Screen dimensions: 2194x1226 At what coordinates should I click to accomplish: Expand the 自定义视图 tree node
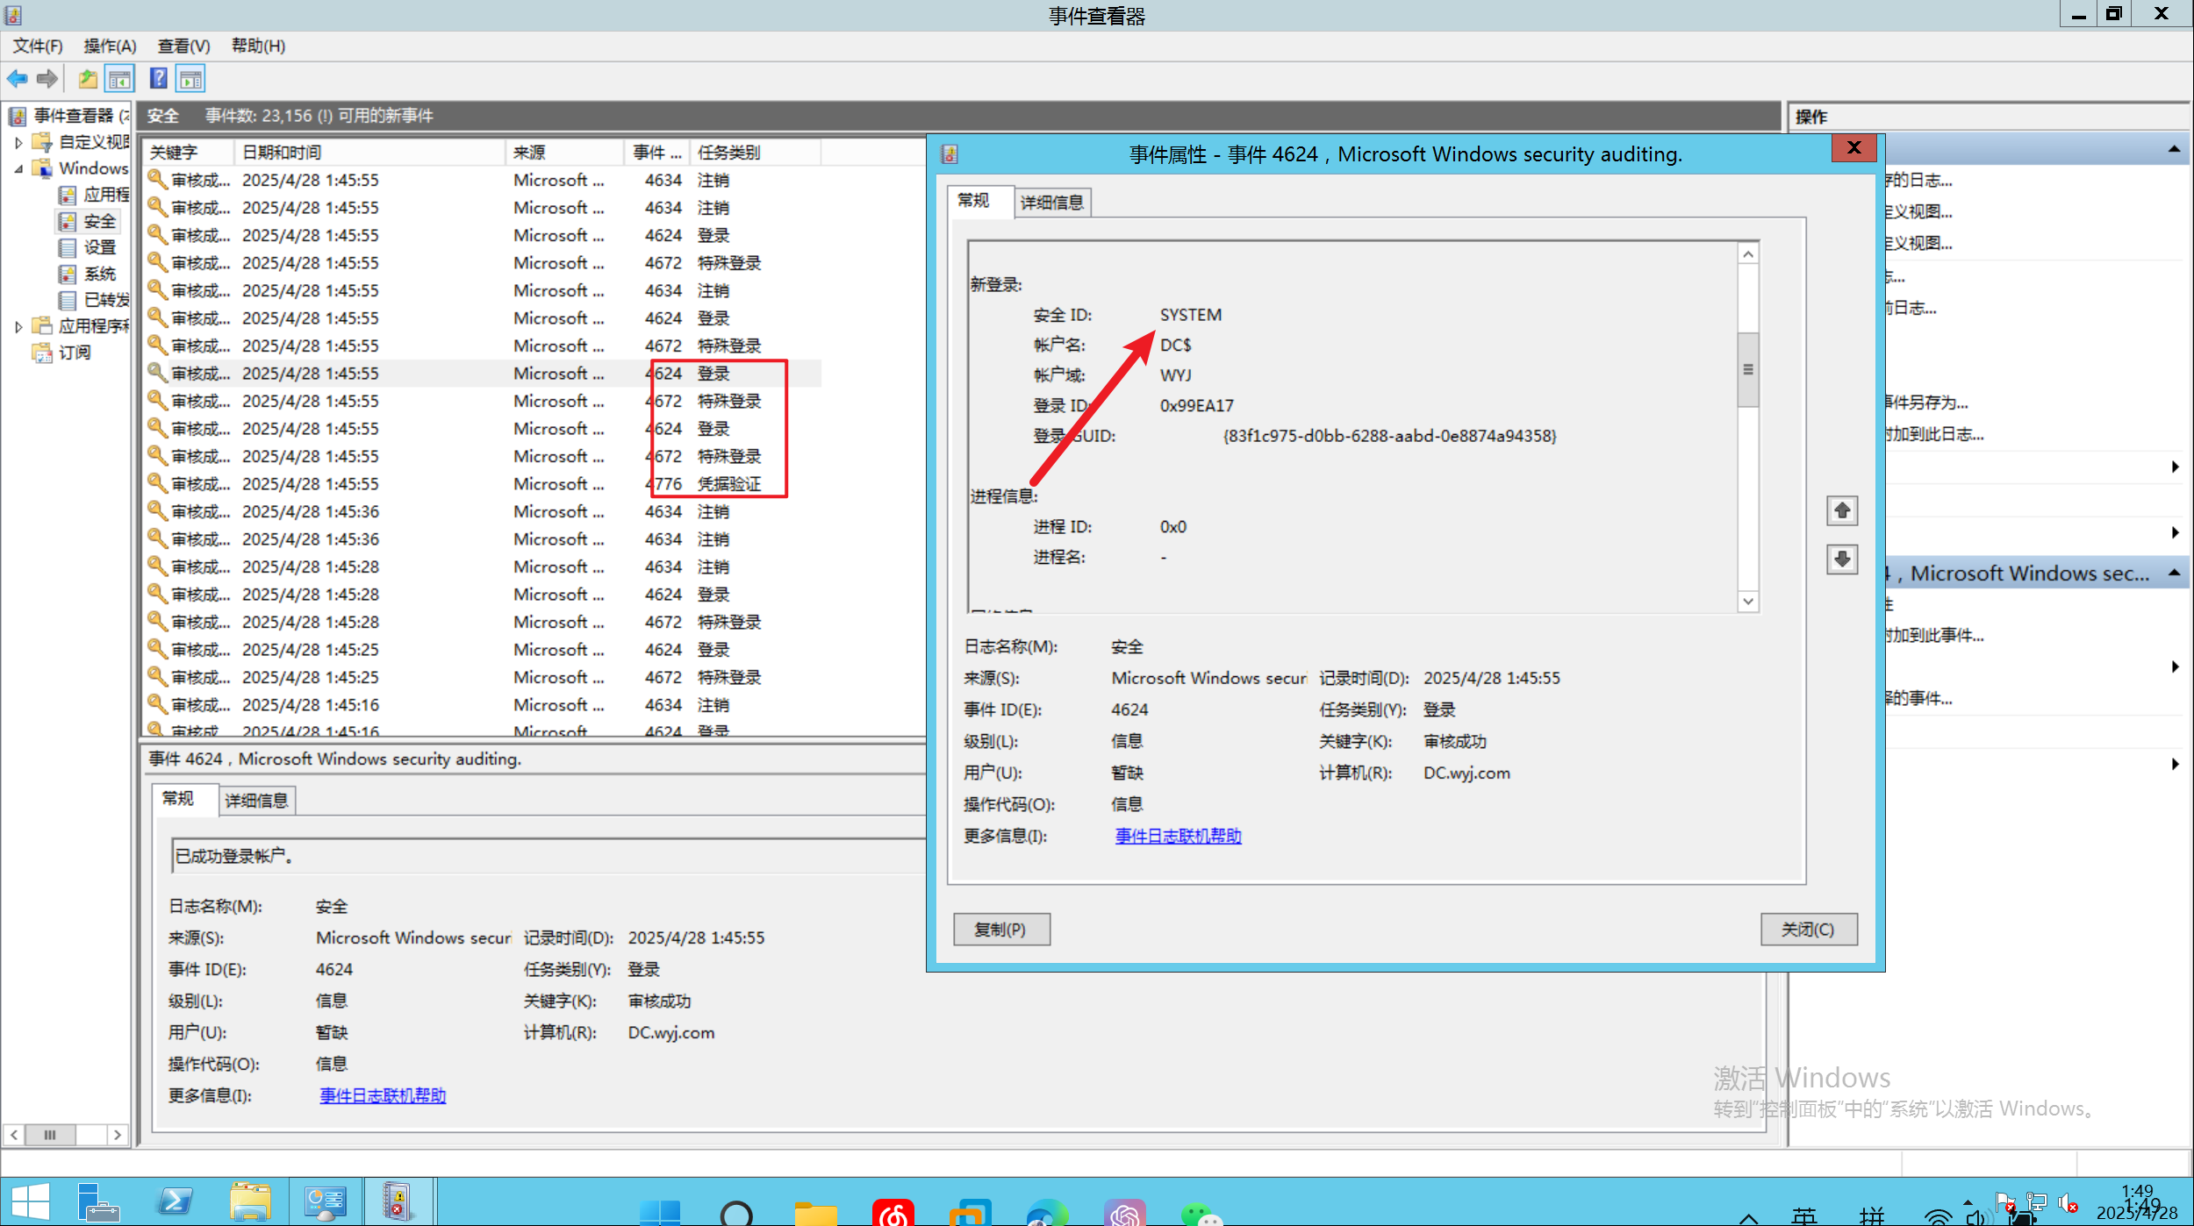pyautogui.click(x=18, y=142)
